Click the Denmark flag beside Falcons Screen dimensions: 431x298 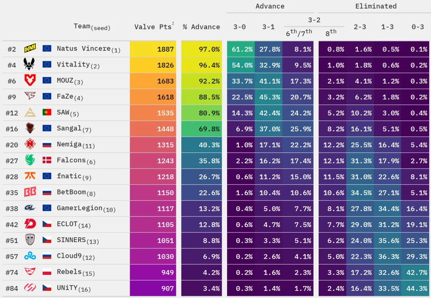[47, 160]
